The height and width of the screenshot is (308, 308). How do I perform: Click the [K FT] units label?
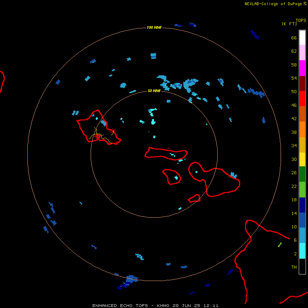click(289, 24)
